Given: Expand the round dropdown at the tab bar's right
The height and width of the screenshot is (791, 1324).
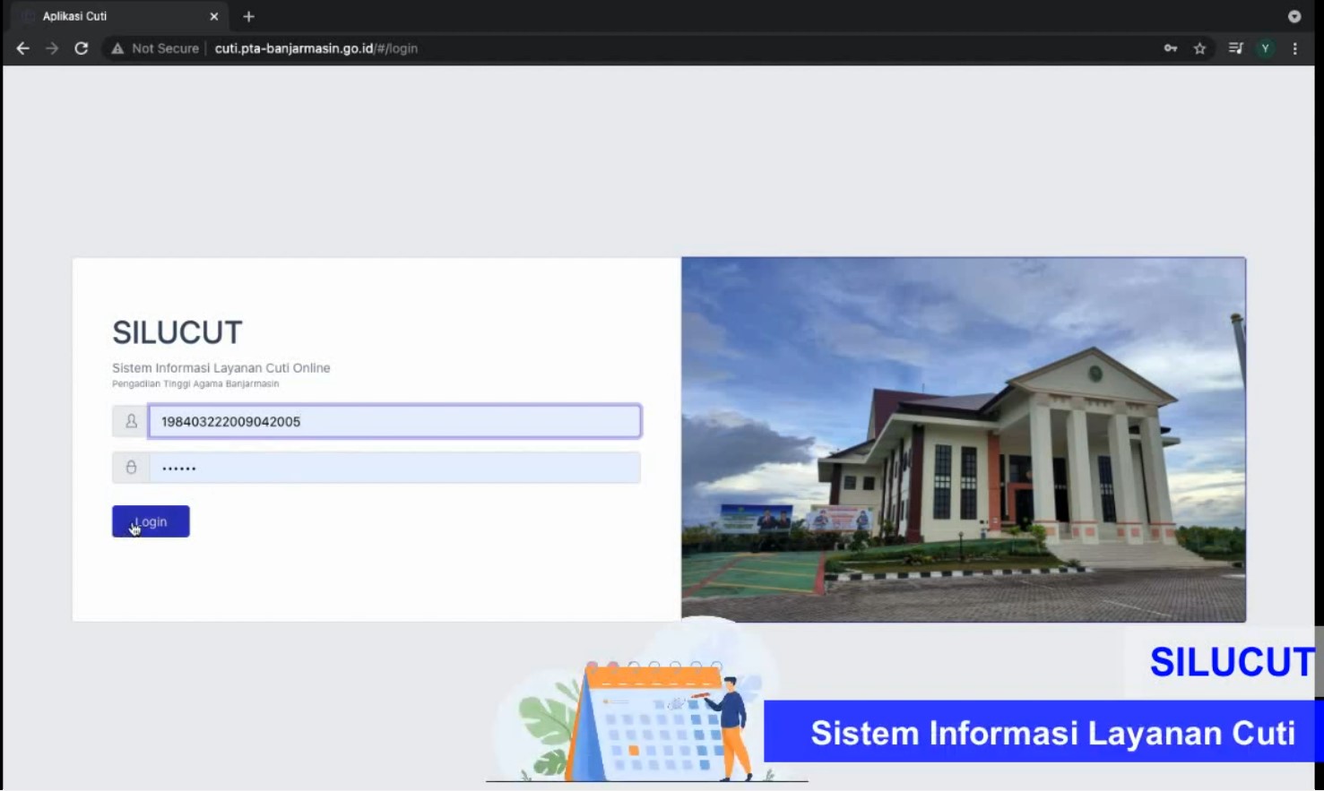Looking at the screenshot, I should coord(1294,16).
